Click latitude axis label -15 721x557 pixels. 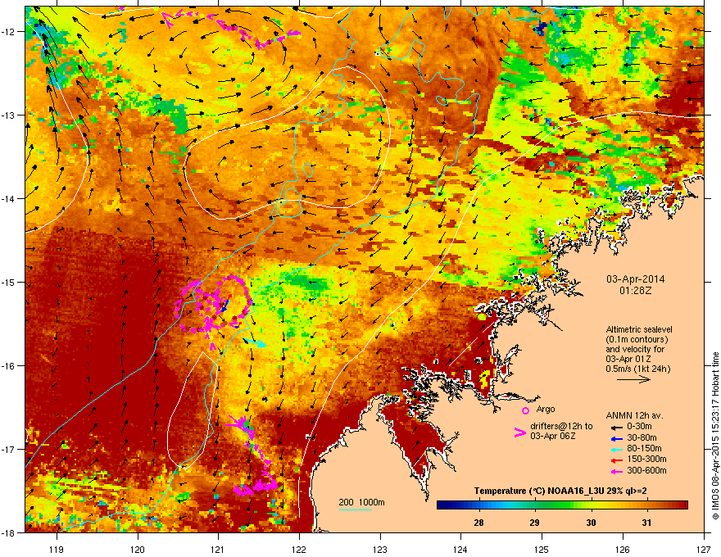pos(8,282)
